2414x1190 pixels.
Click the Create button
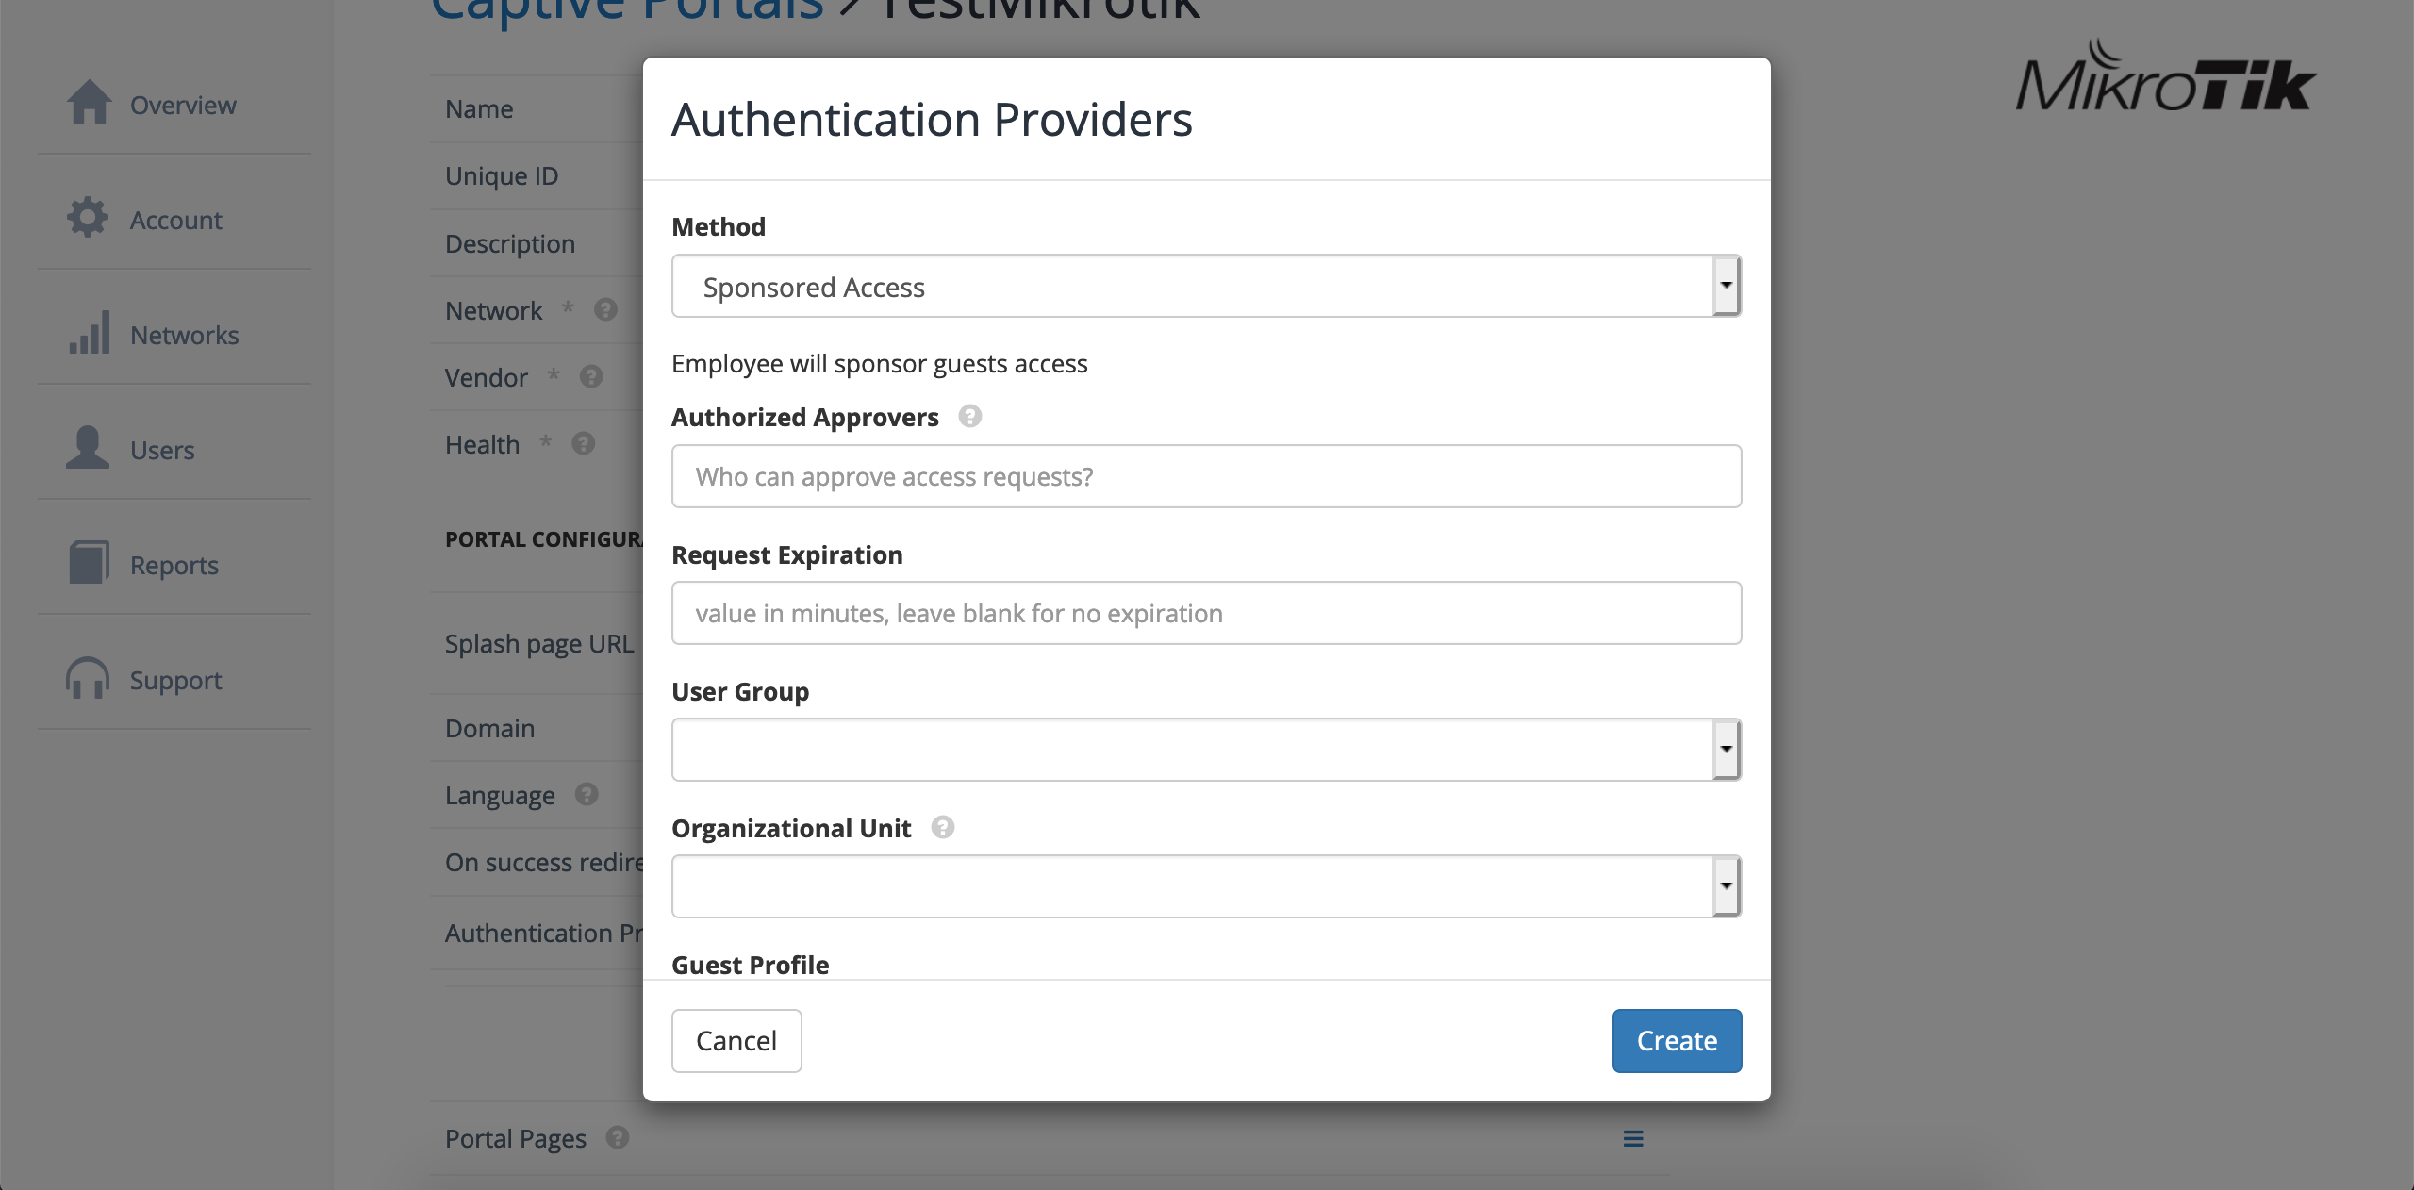(x=1676, y=1040)
